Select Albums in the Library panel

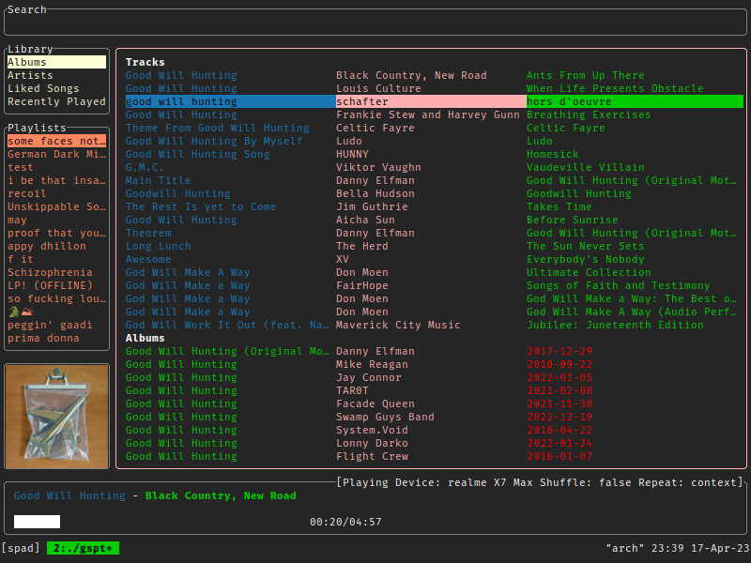pyautogui.click(x=56, y=62)
